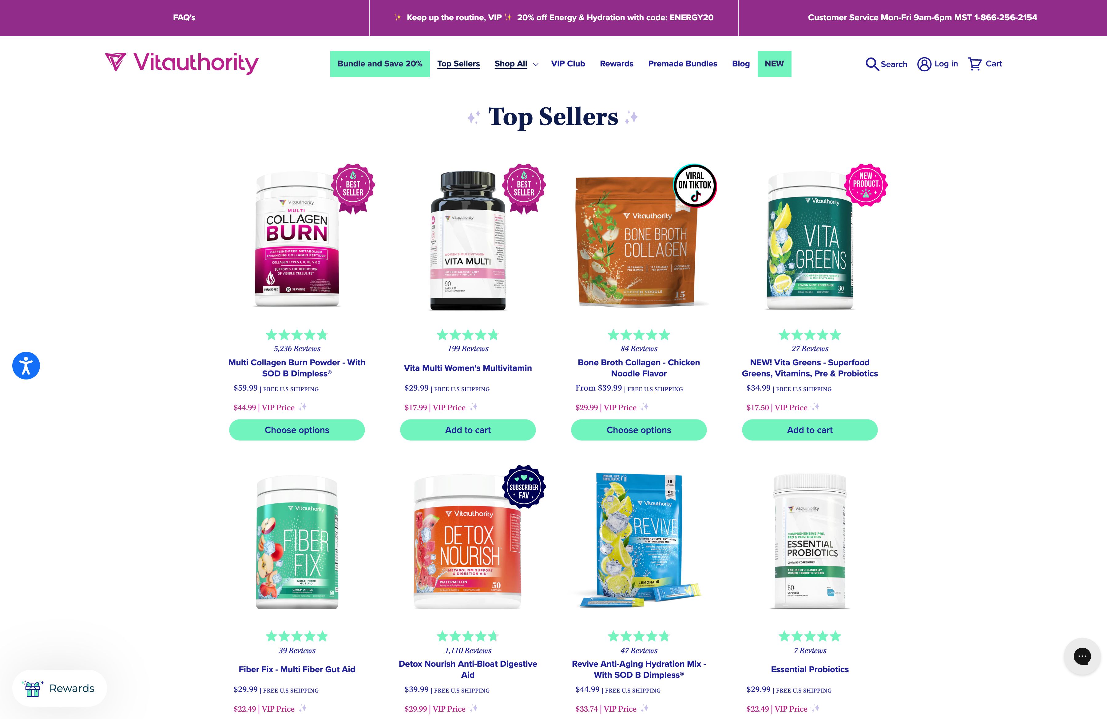Click the Vitauthority logo
Viewport: 1107px width, 719px height.
tap(182, 63)
